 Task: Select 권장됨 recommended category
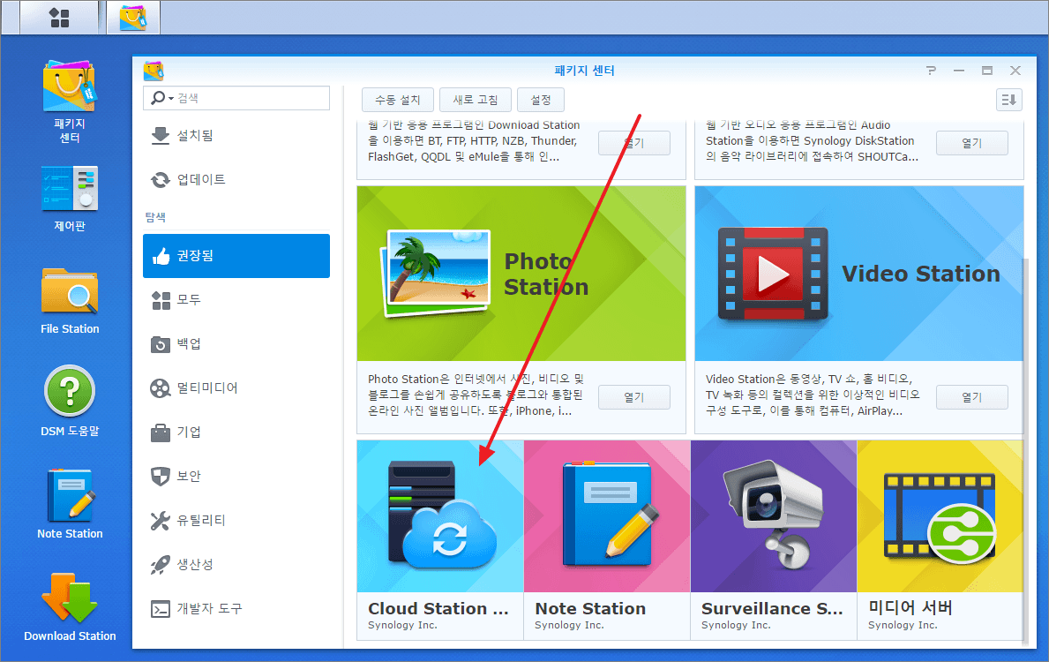click(236, 256)
